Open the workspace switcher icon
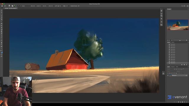This screenshot has width=189, height=106. [x=184, y=6]
